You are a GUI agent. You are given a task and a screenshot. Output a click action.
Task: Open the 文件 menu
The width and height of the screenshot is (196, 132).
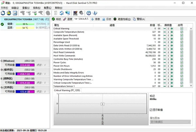[4, 8]
